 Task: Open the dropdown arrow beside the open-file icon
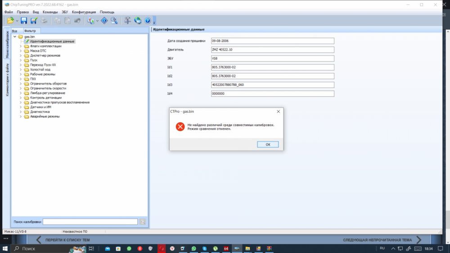tap(17, 21)
